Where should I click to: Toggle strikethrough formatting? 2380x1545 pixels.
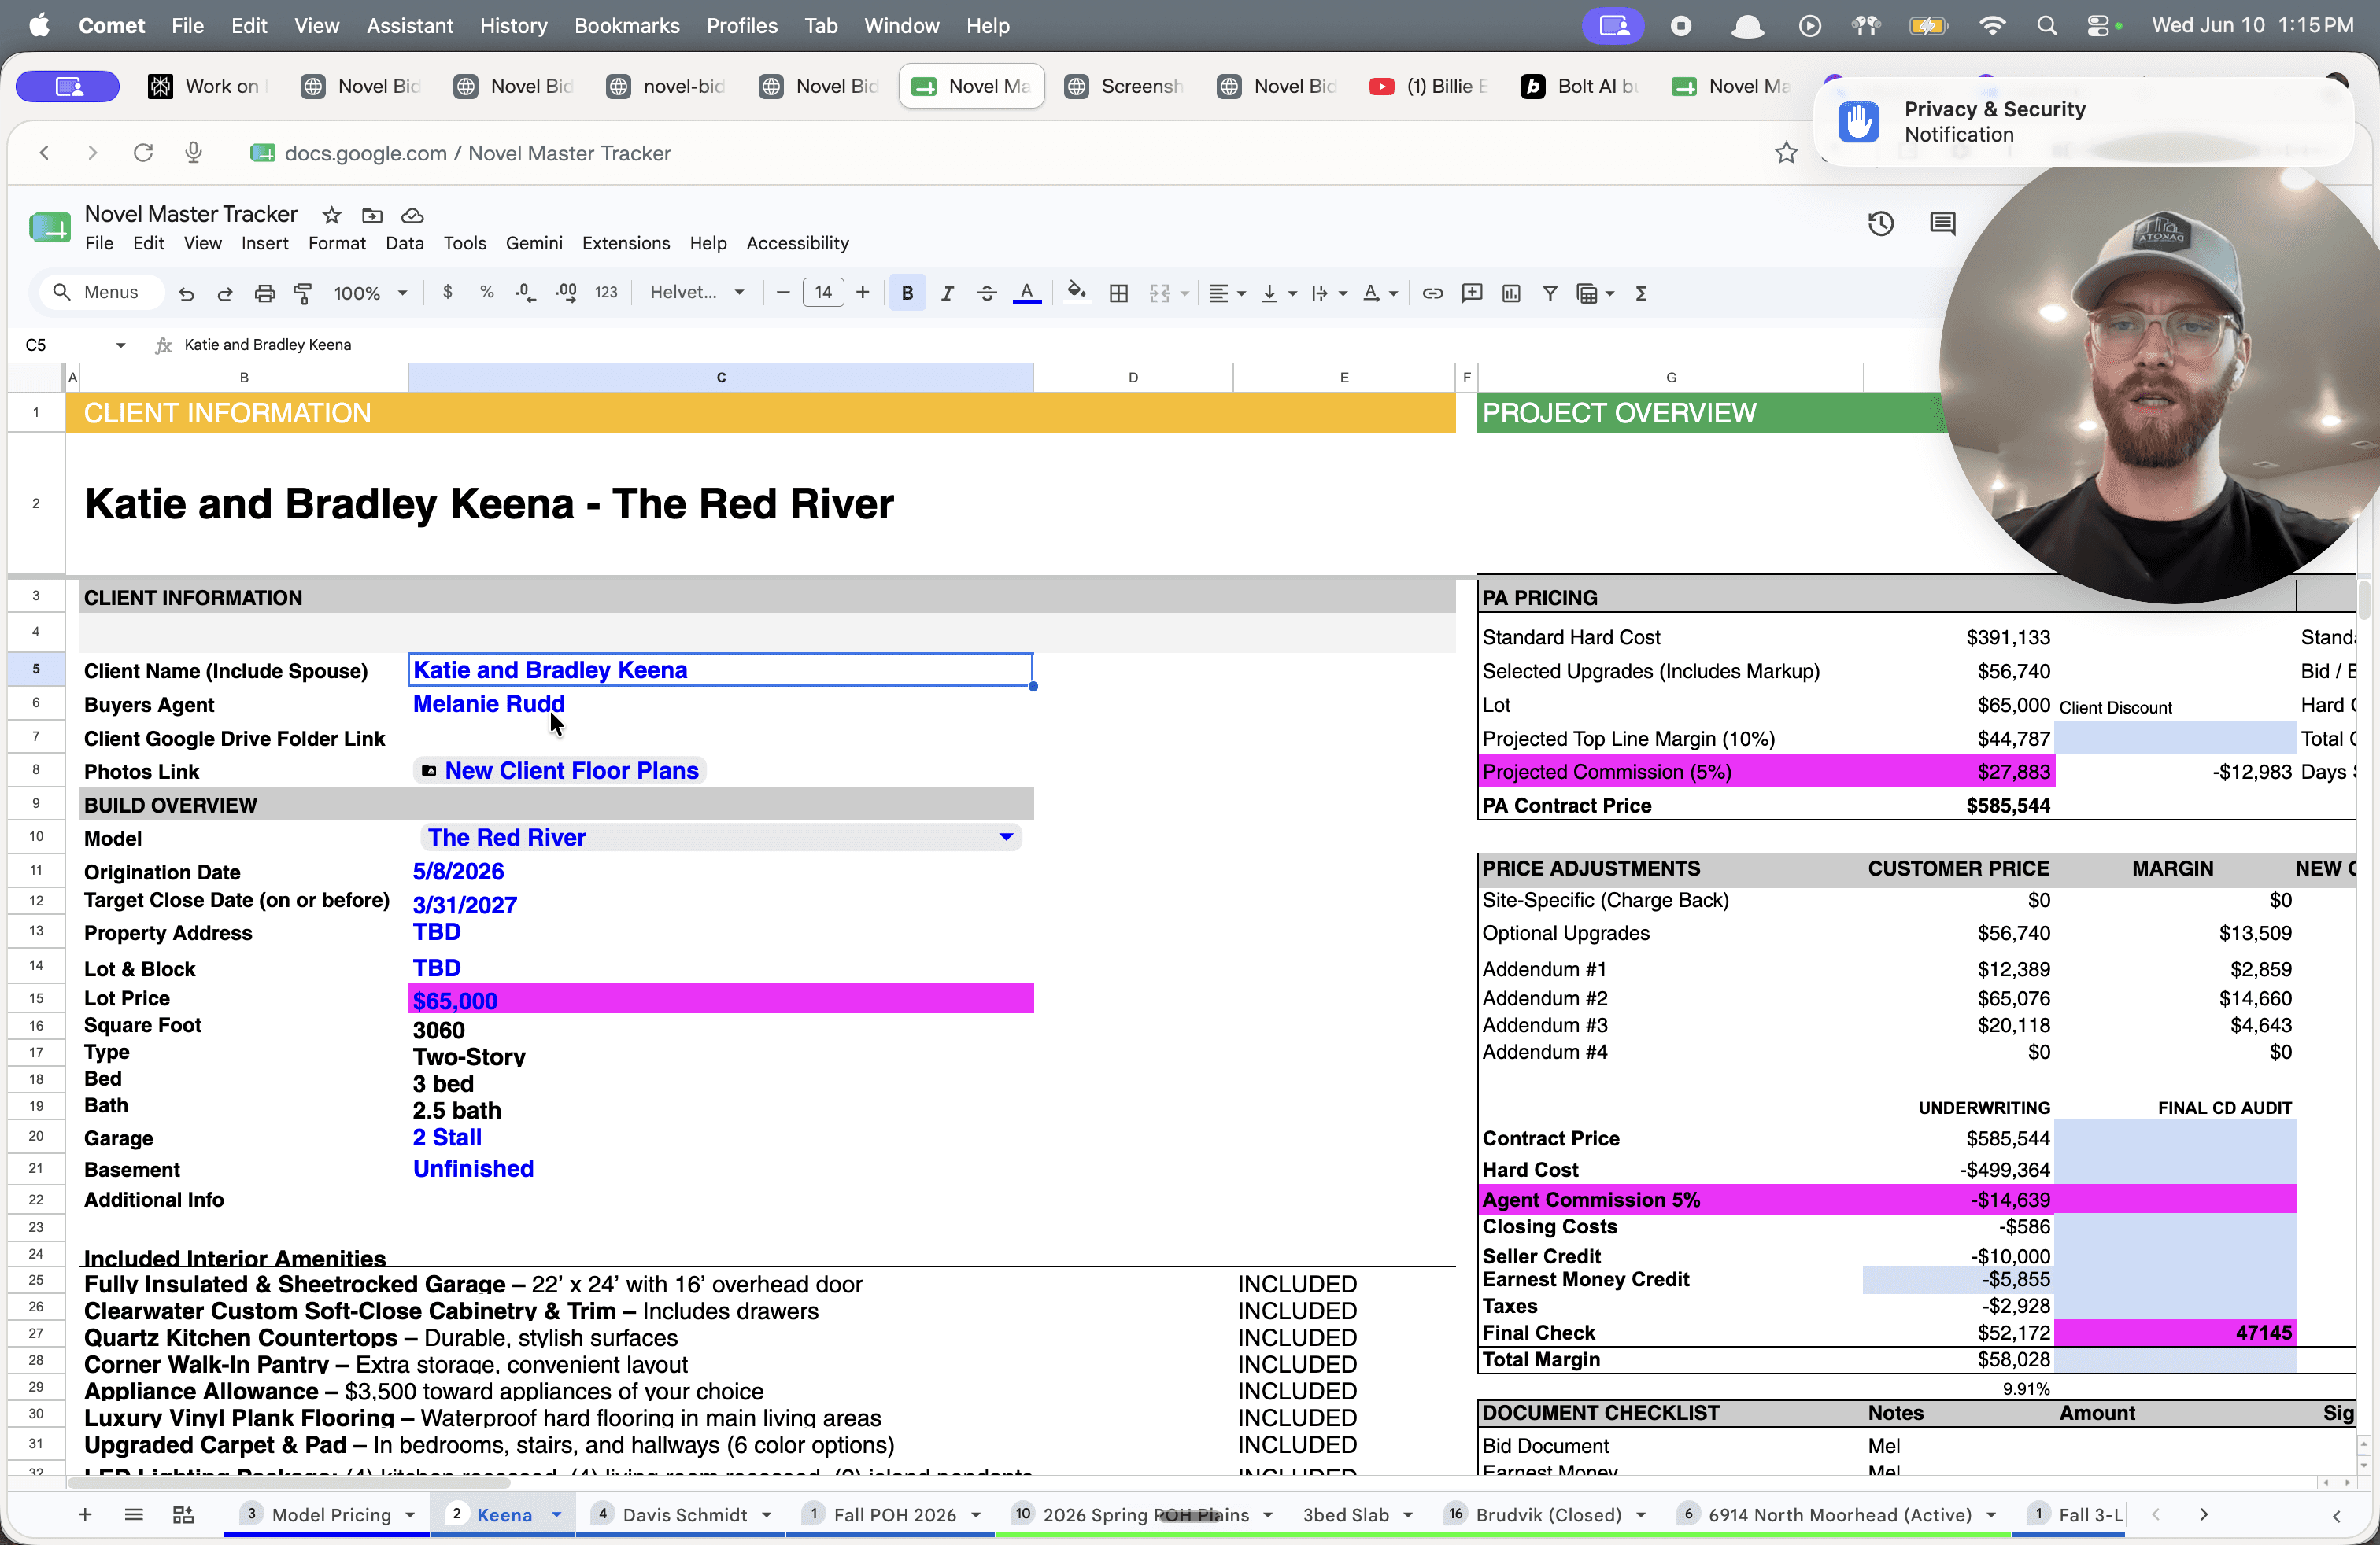(986, 293)
